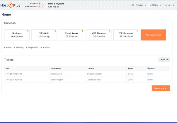Viewport: 177px width, 123px height.
Task: Click the Balance $0.00 amount
Action: 41,4
